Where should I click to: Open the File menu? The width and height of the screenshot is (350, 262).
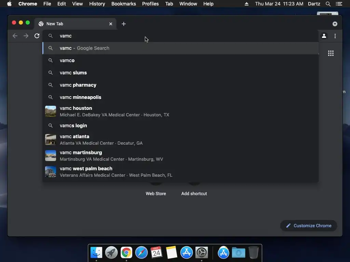pyautogui.click(x=47, y=4)
